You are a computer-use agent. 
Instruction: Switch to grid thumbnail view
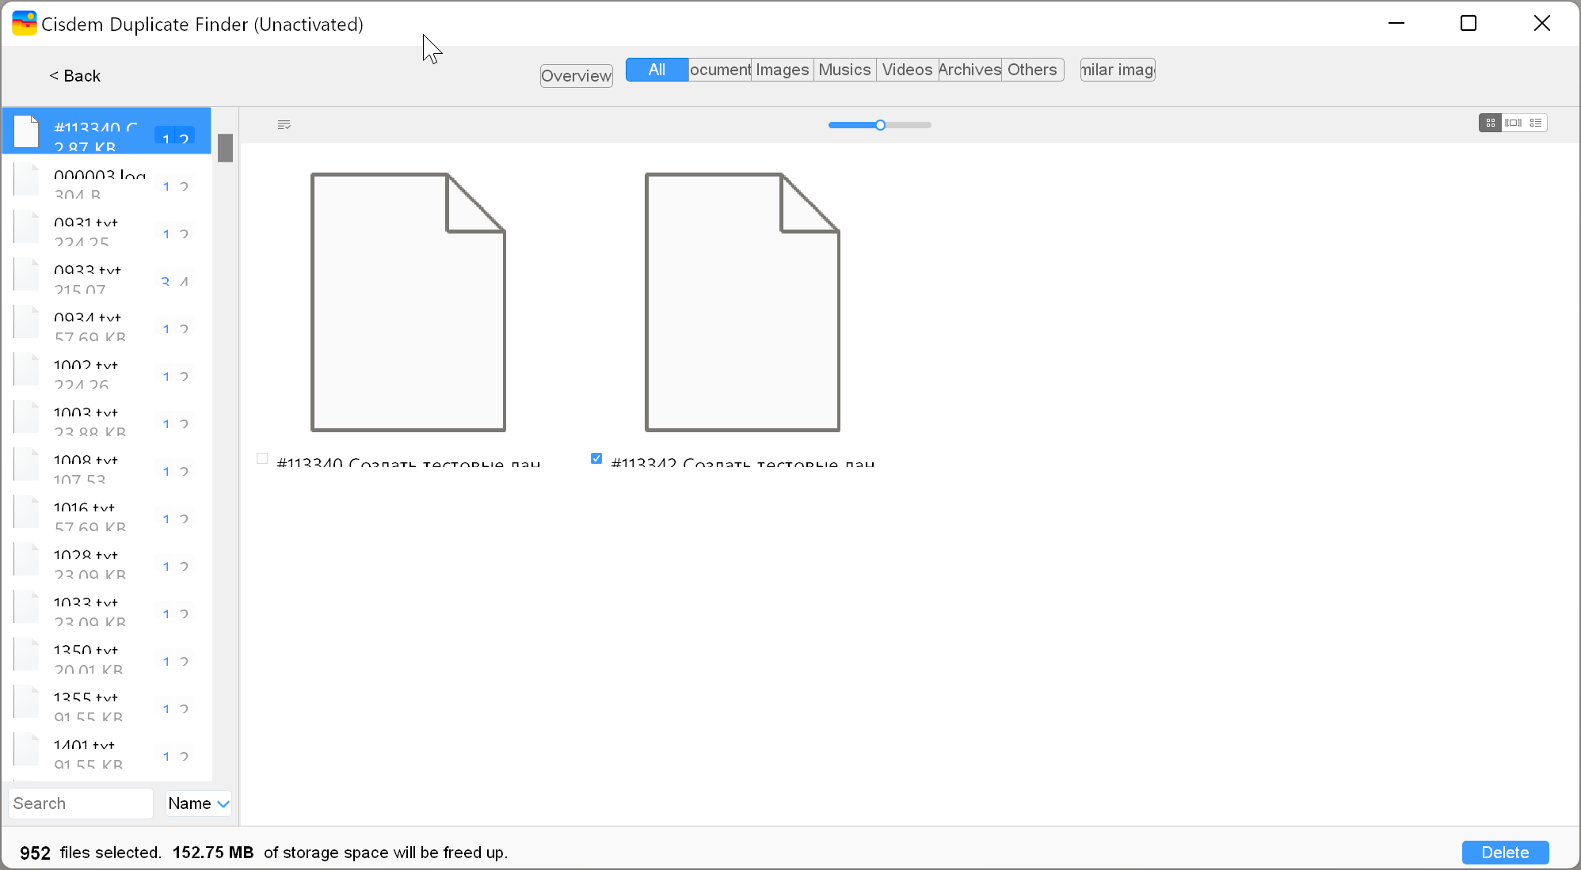[1490, 123]
